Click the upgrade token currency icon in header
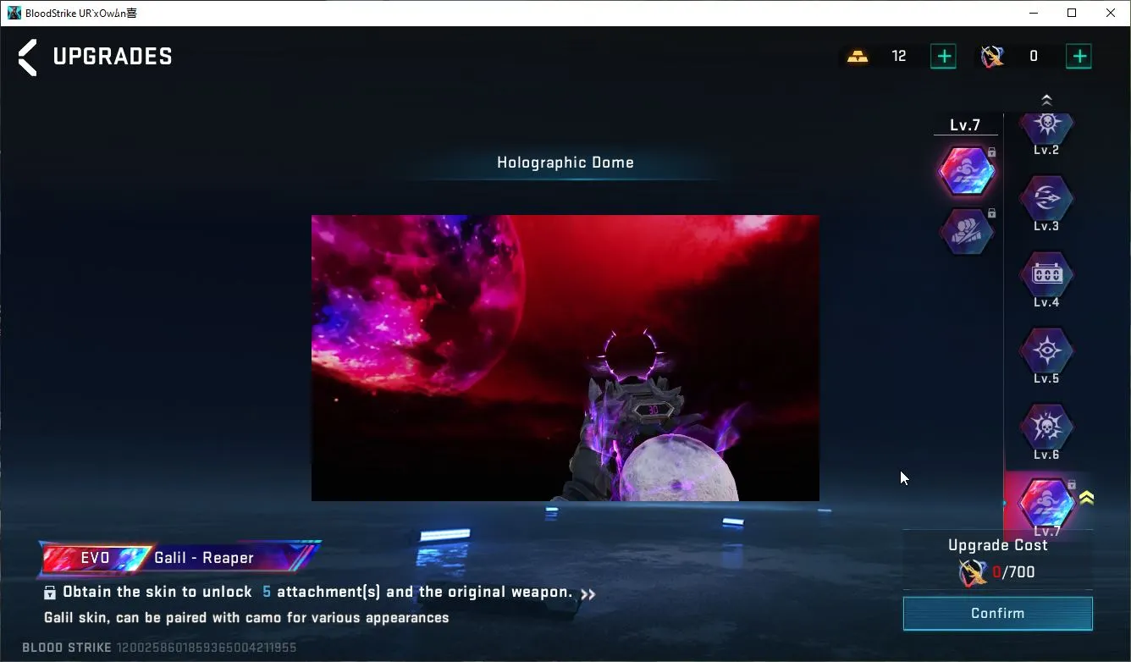Screen dimensions: 1131x662 [992, 57]
